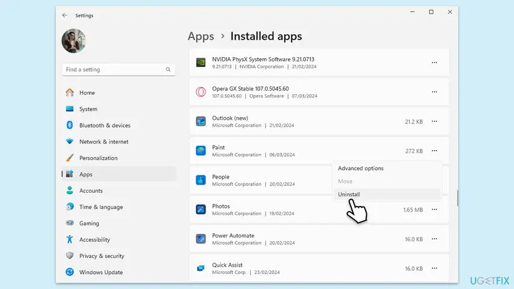Click the Outlook size text 21.2 KB

[x=413, y=122]
